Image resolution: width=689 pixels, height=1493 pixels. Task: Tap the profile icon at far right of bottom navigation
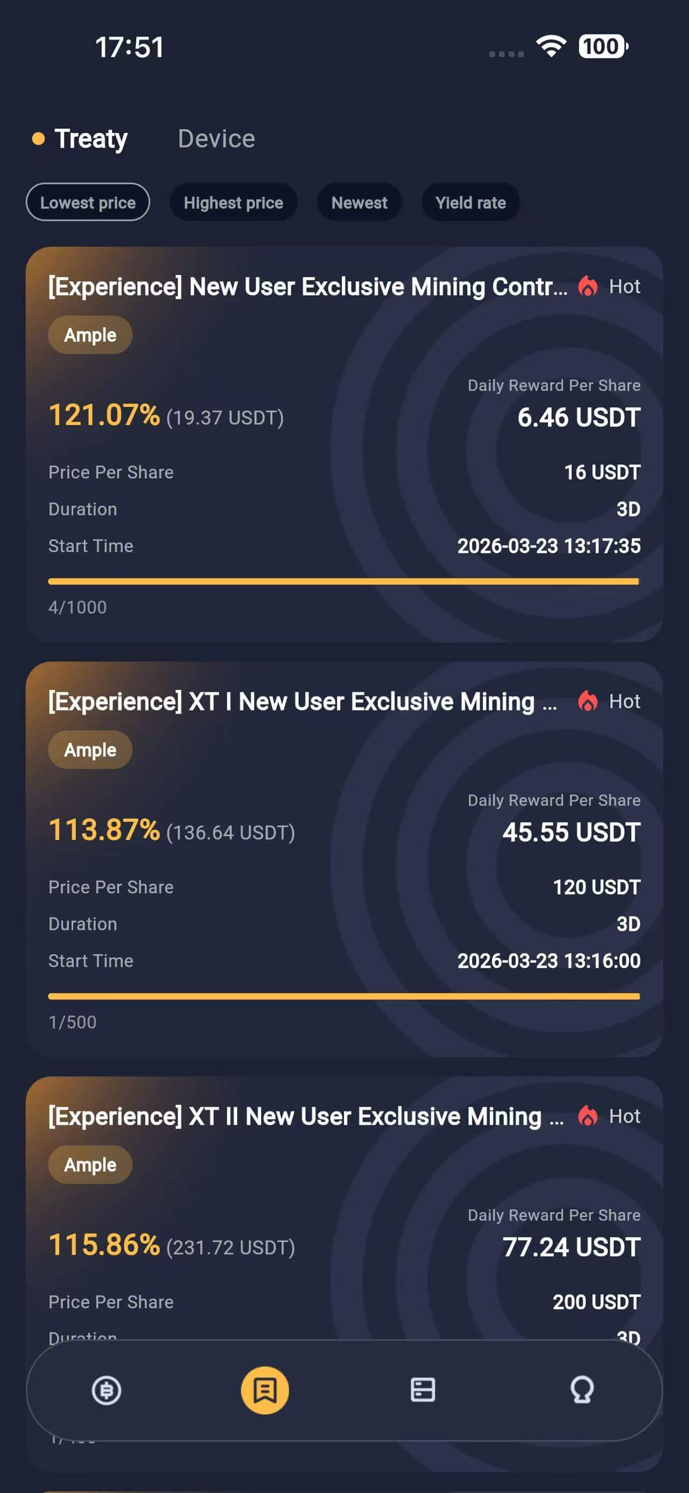tap(582, 1390)
